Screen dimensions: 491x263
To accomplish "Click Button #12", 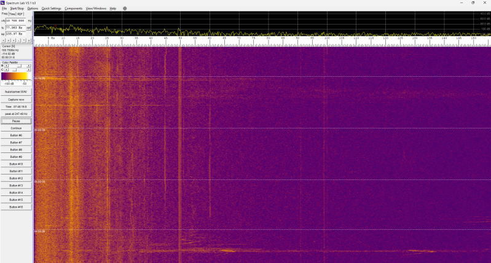I will coord(16,178).
